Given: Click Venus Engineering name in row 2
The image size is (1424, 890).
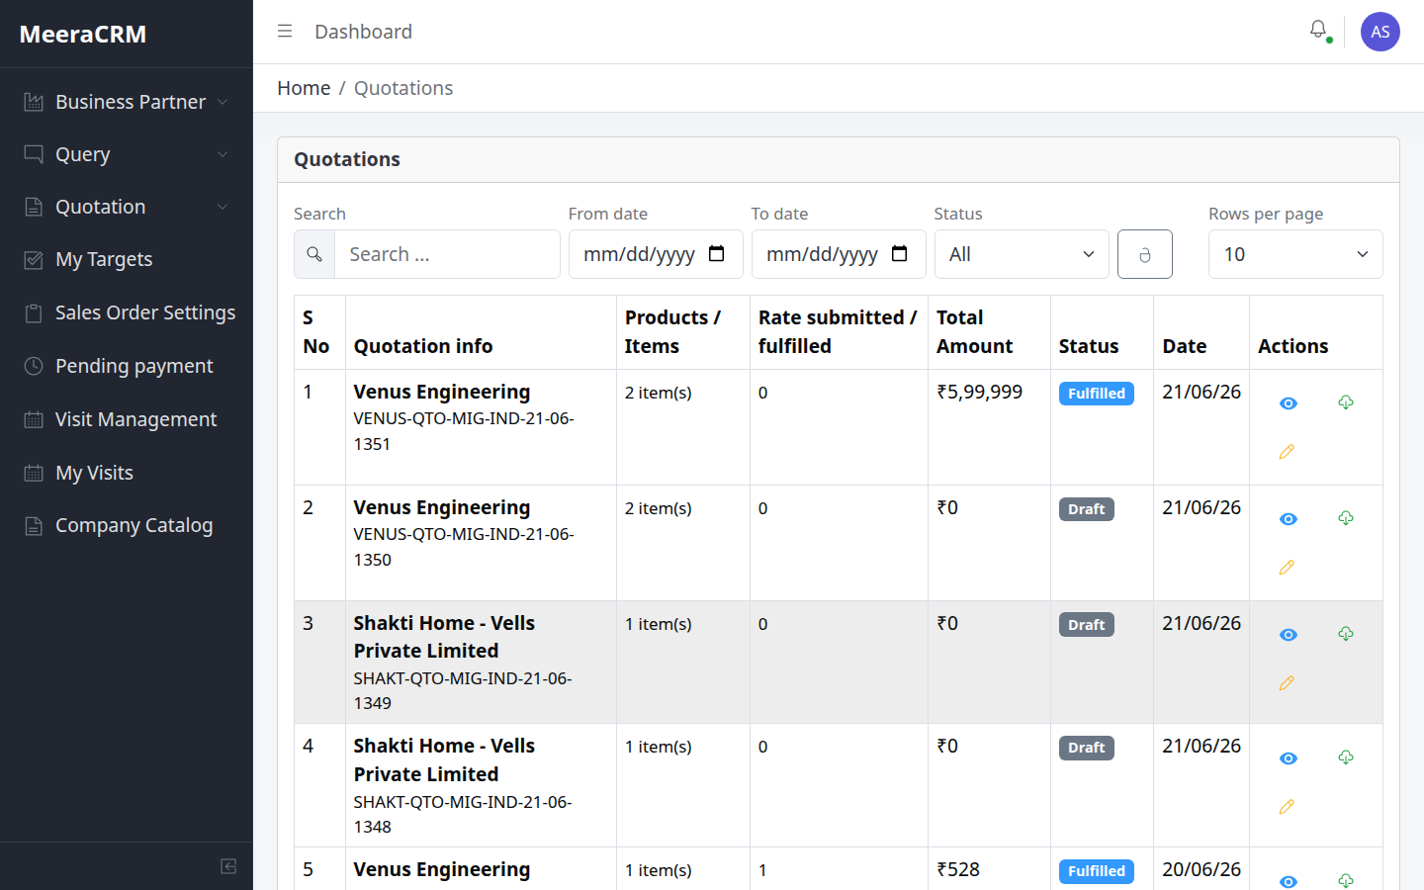Looking at the screenshot, I should click(442, 507).
